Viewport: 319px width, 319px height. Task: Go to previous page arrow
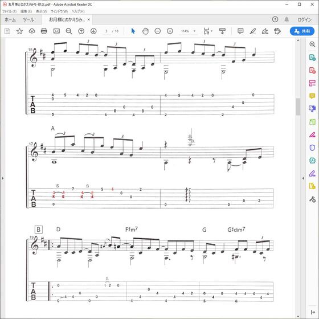pyautogui.click(x=81, y=31)
